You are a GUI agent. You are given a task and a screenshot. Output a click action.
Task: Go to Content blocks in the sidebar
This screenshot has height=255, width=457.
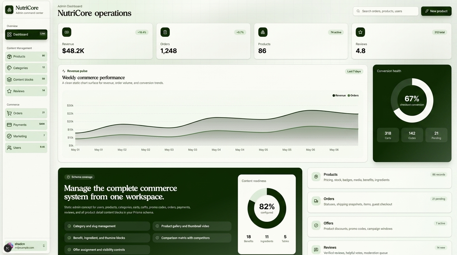26,80
